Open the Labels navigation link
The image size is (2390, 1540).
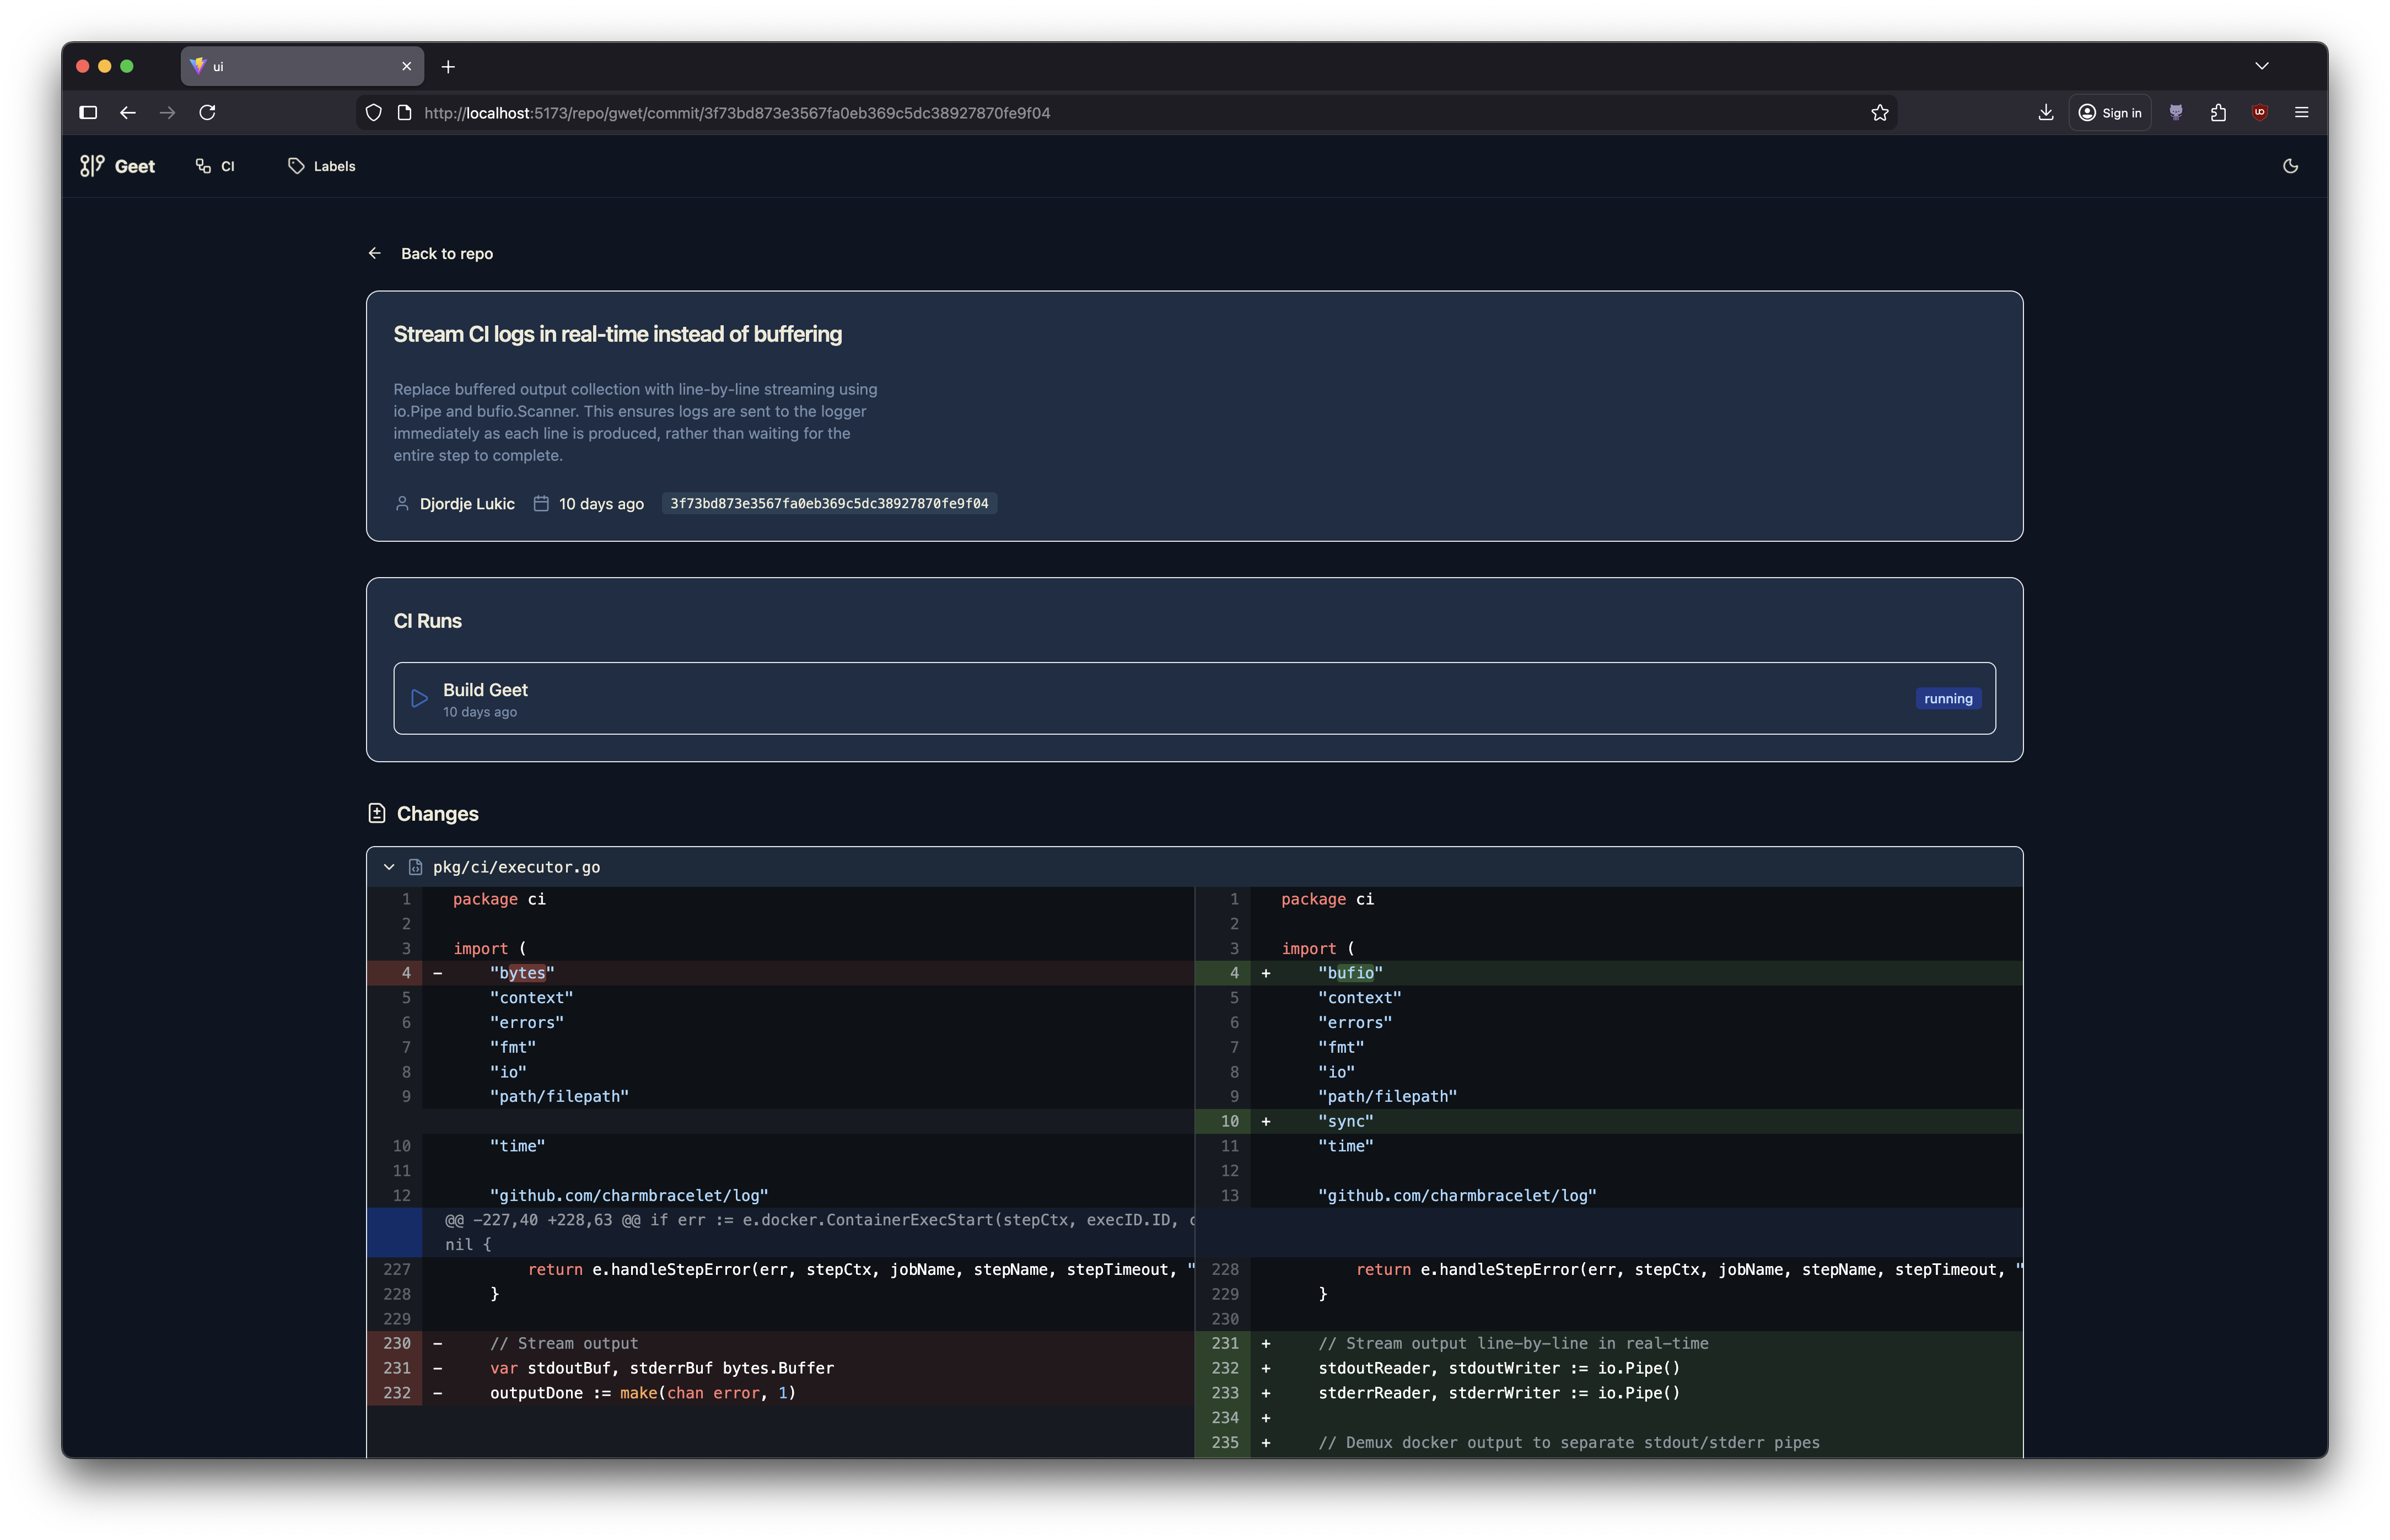coord(322,166)
